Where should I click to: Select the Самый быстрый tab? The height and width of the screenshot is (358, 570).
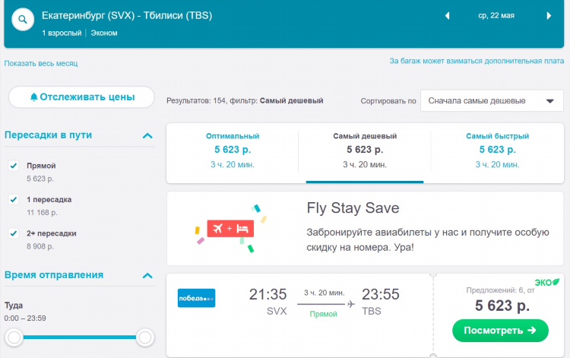click(x=497, y=149)
